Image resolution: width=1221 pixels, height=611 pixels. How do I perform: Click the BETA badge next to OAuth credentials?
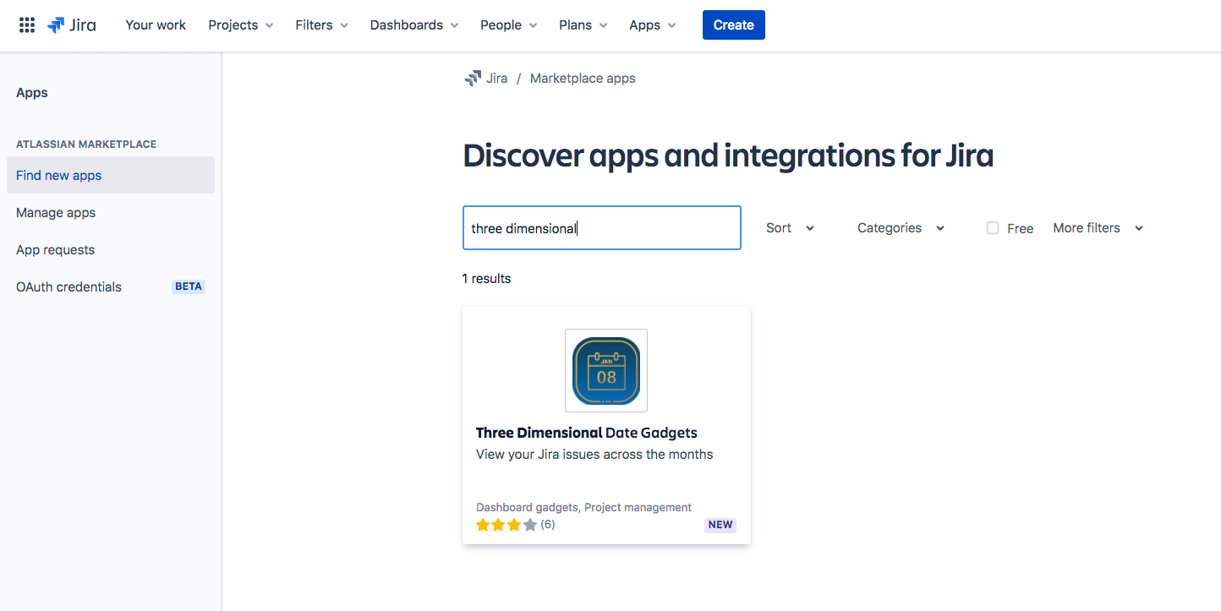point(188,286)
